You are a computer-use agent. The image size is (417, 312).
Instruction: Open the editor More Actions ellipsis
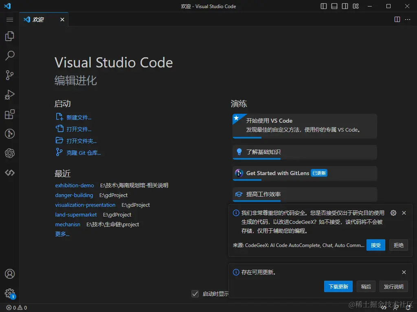407,19
